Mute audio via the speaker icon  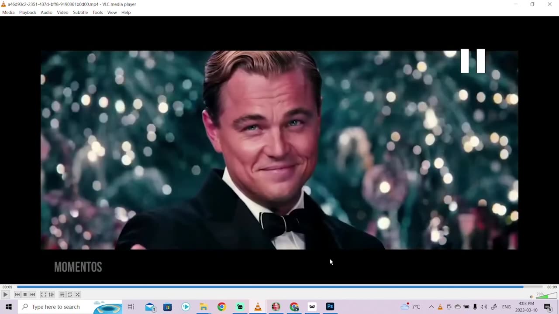click(531, 297)
